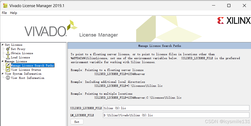Screen dimensions: 251x126
Task: Select Obtain License in the tree
Action: click(22, 53)
